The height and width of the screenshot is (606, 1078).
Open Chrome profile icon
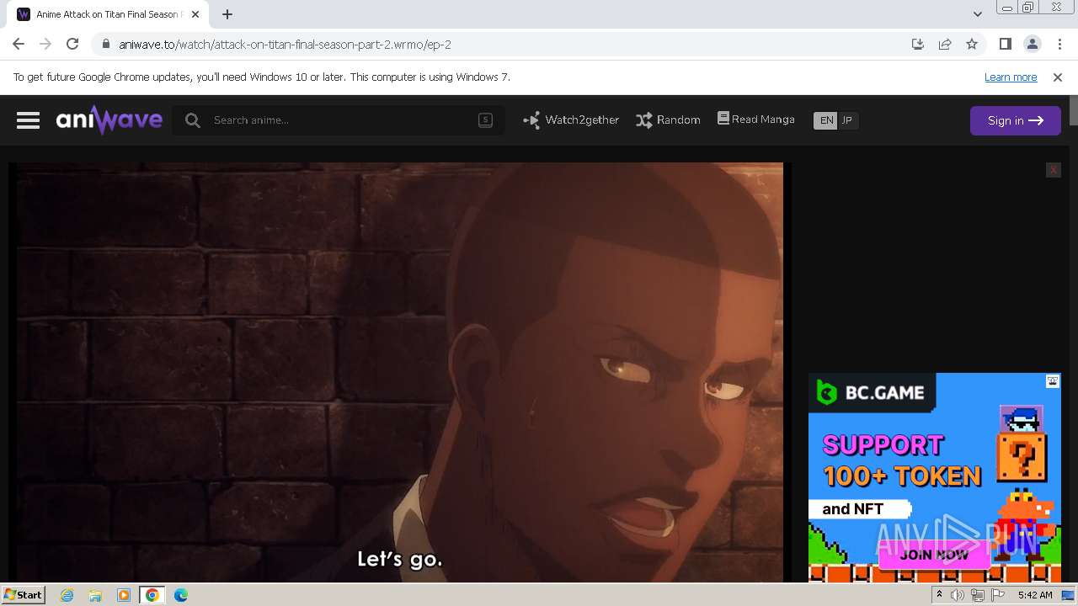(x=1032, y=44)
